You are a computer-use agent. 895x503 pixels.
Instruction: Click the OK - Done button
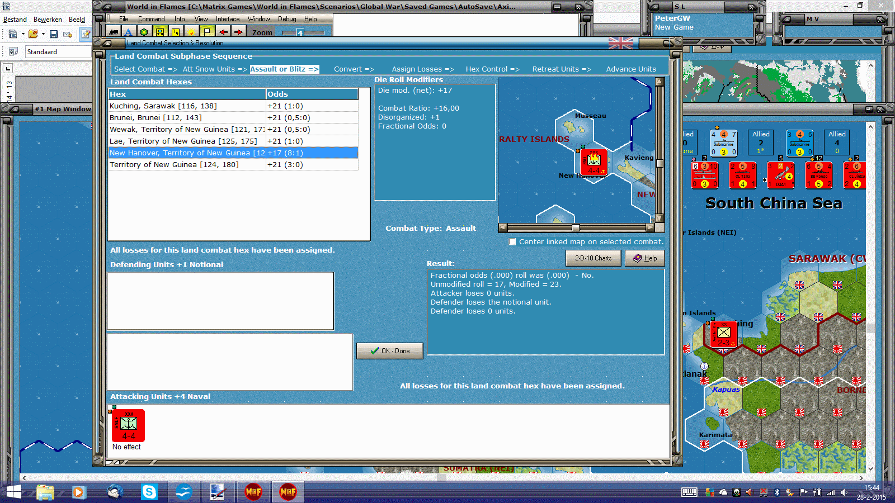pyautogui.click(x=390, y=351)
